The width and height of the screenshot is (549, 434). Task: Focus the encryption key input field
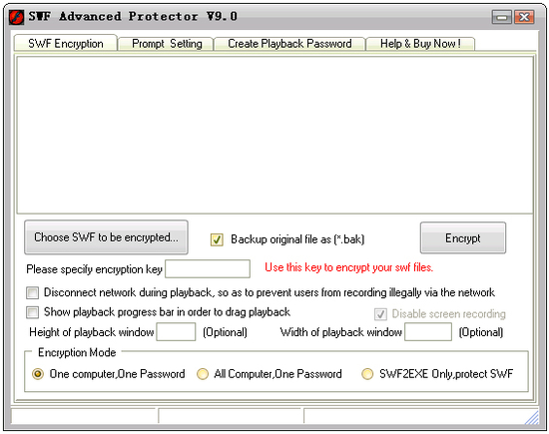[x=208, y=268]
